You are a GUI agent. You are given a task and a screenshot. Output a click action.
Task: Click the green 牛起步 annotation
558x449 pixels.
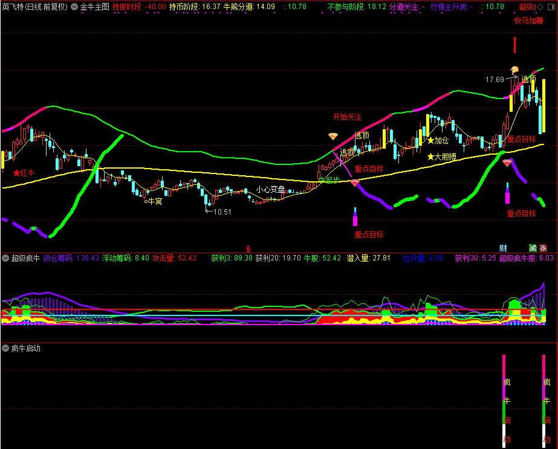tap(329, 180)
